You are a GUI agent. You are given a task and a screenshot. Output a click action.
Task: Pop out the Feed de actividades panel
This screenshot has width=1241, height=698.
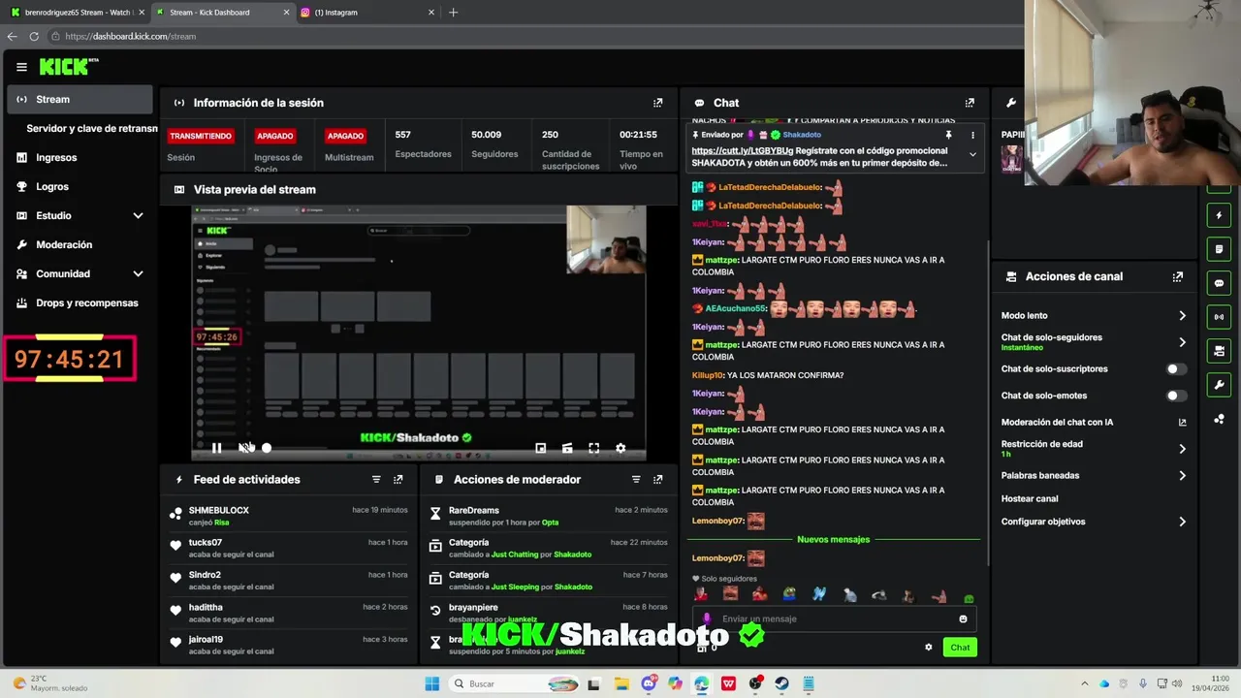[398, 480]
